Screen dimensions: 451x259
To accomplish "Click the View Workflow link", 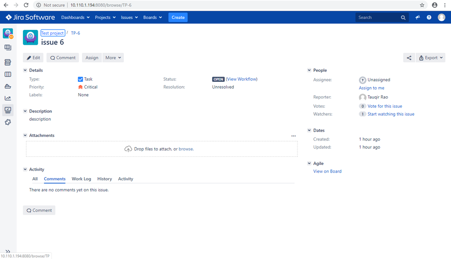I will tap(242, 79).
